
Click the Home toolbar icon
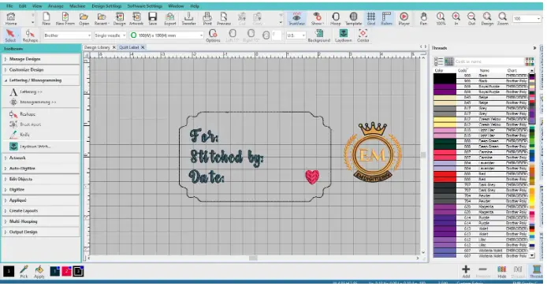click(11, 18)
